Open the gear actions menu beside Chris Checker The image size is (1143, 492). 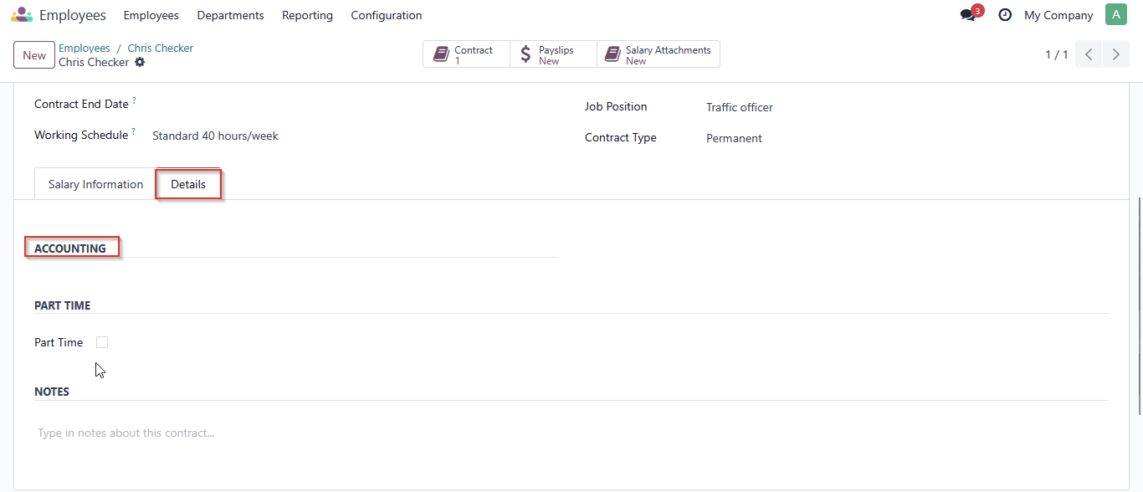[x=140, y=62]
